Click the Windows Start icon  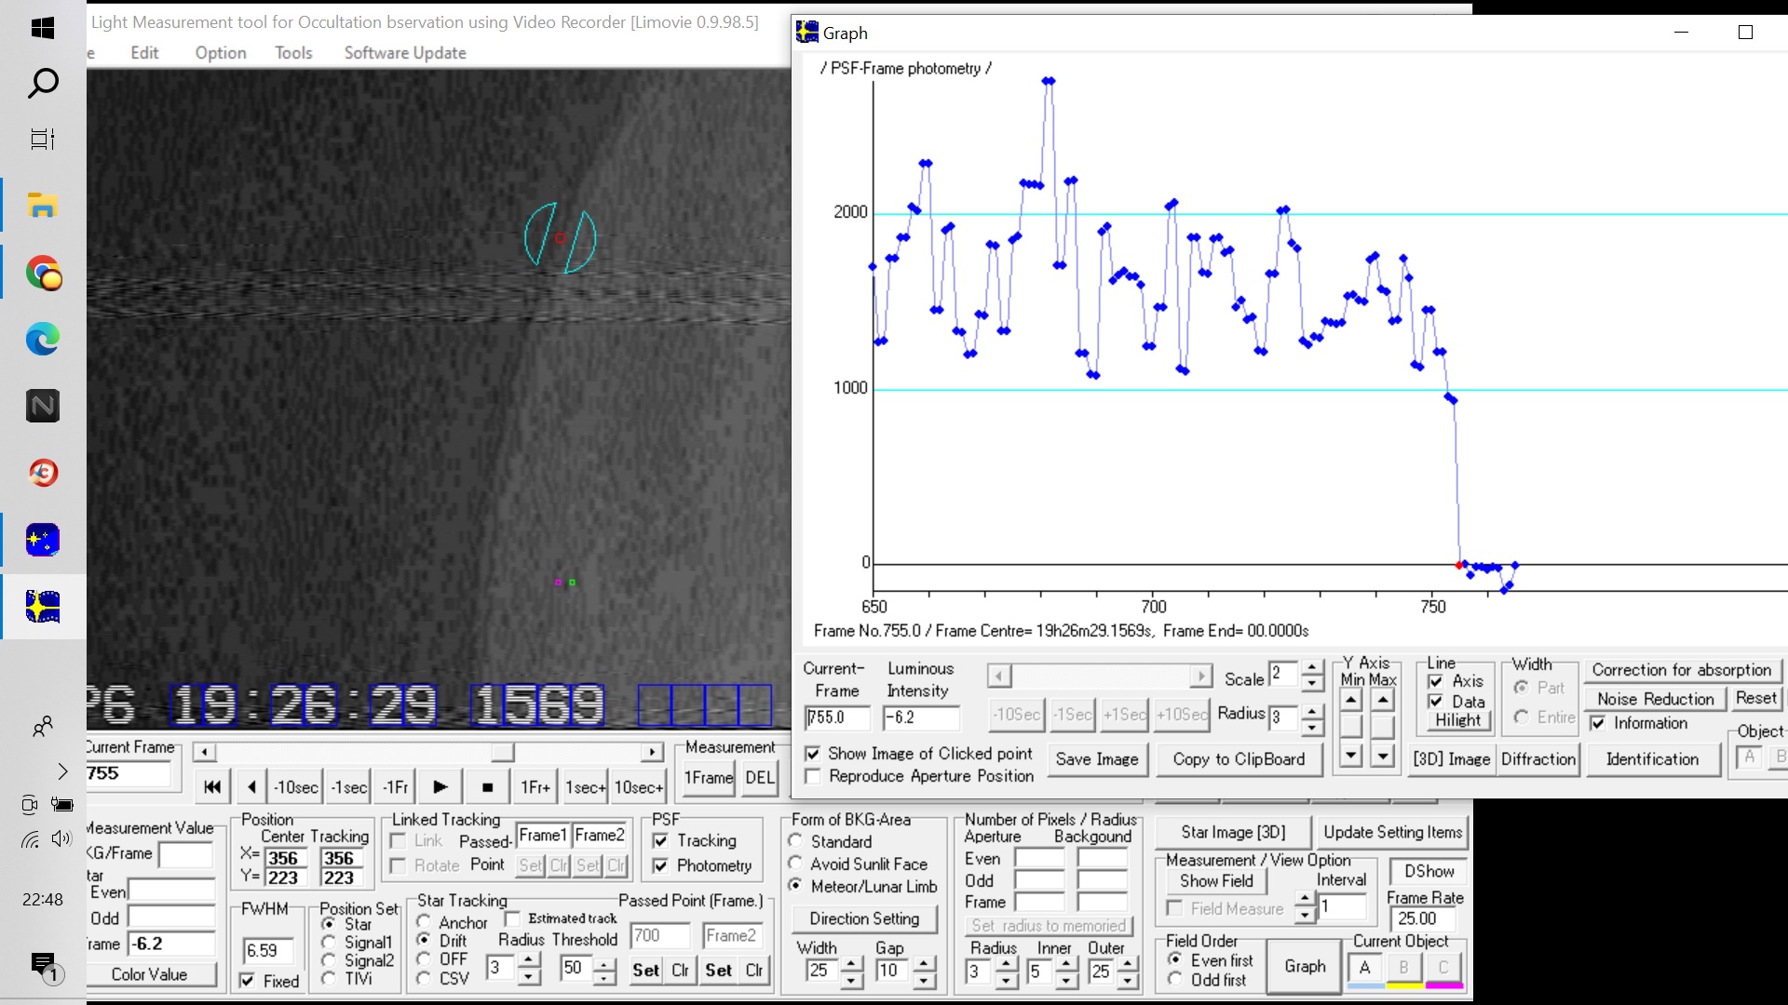pos(43,29)
